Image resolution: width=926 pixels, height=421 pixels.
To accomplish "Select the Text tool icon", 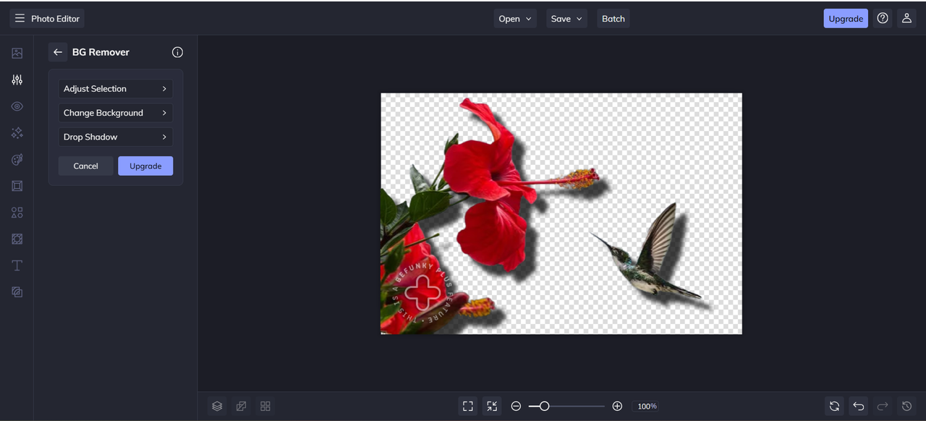I will [x=17, y=265].
